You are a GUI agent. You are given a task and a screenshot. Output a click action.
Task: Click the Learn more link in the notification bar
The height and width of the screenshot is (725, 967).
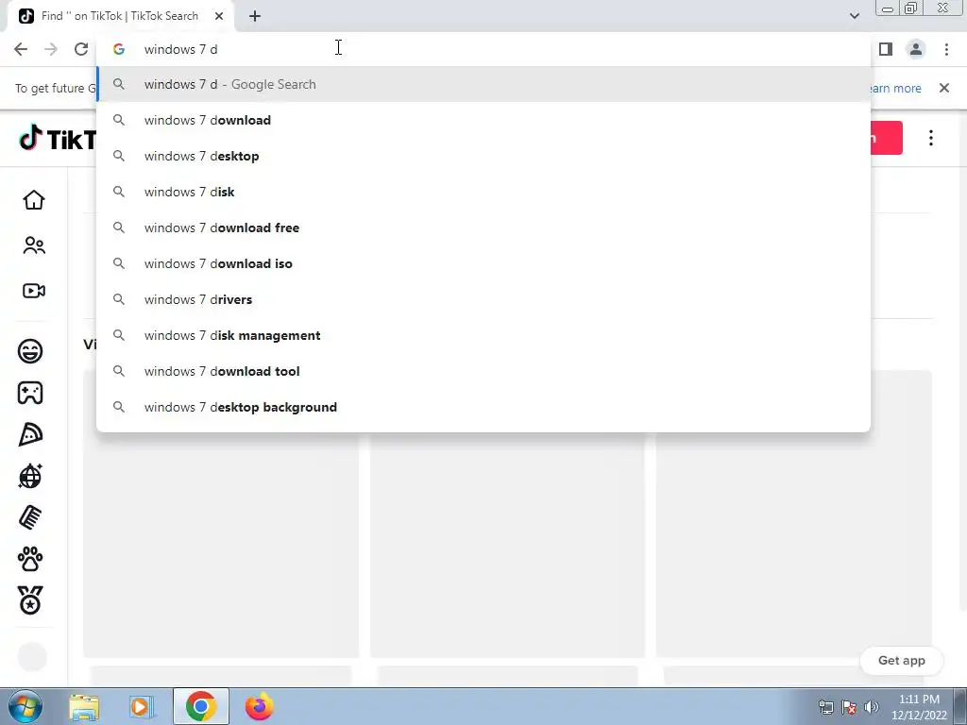tap(895, 88)
